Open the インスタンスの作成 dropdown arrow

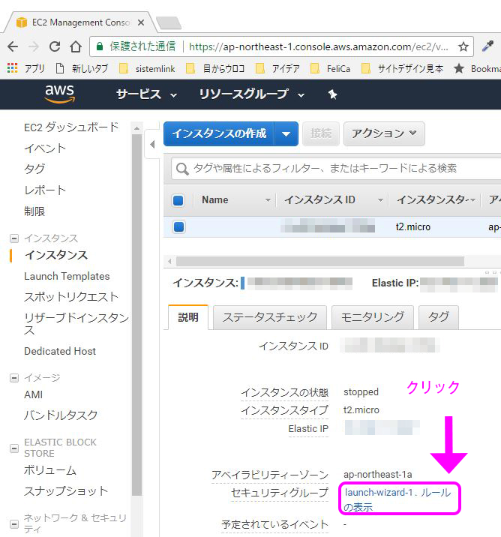click(286, 134)
